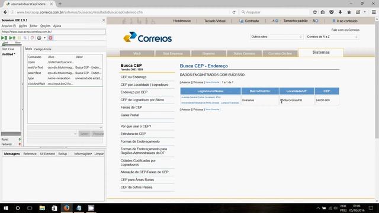The image size is (379, 213).
Task: Open CEP ou Endereço in side menu
Action: pos(133,77)
